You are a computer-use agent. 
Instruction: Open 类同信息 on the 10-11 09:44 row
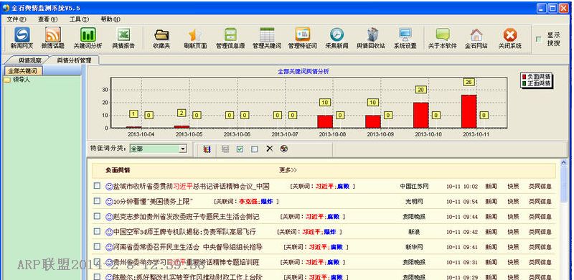pyautogui.click(x=540, y=217)
